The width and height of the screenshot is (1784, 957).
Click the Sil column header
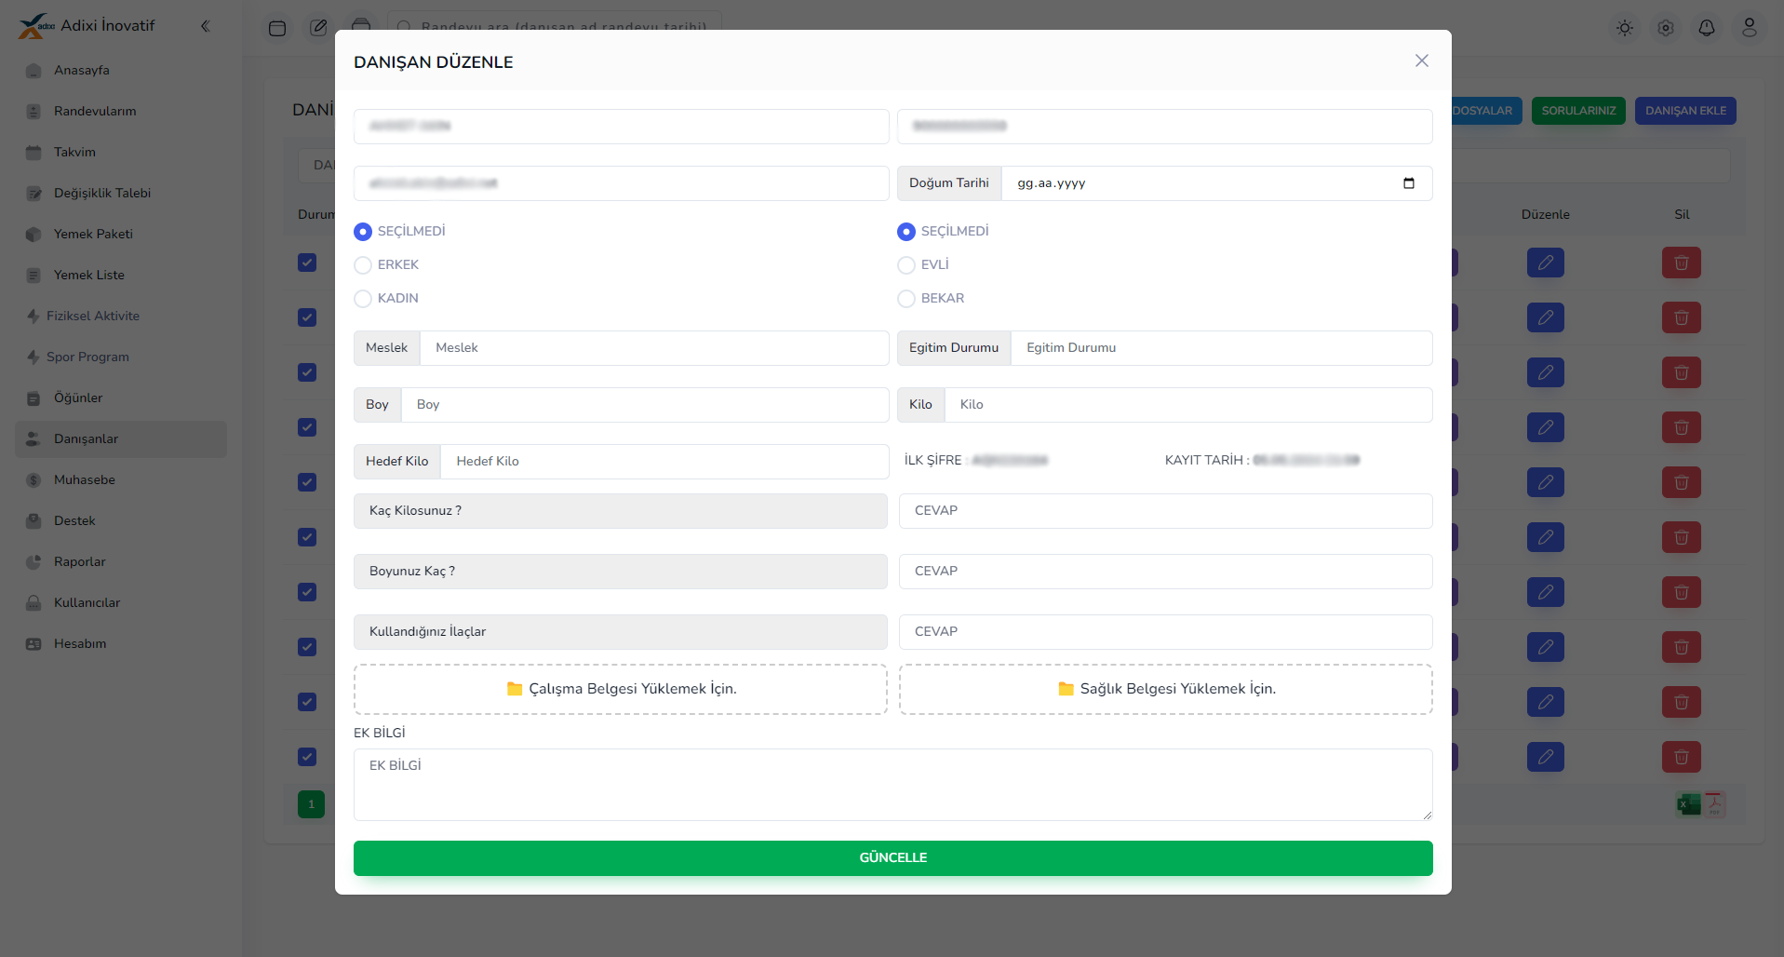[x=1682, y=215]
